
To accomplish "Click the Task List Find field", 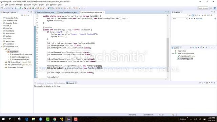I will [180, 19].
